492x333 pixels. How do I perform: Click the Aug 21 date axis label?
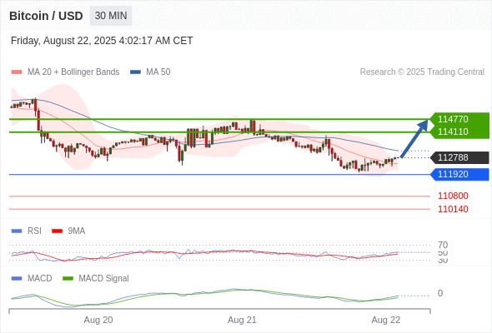242,321
